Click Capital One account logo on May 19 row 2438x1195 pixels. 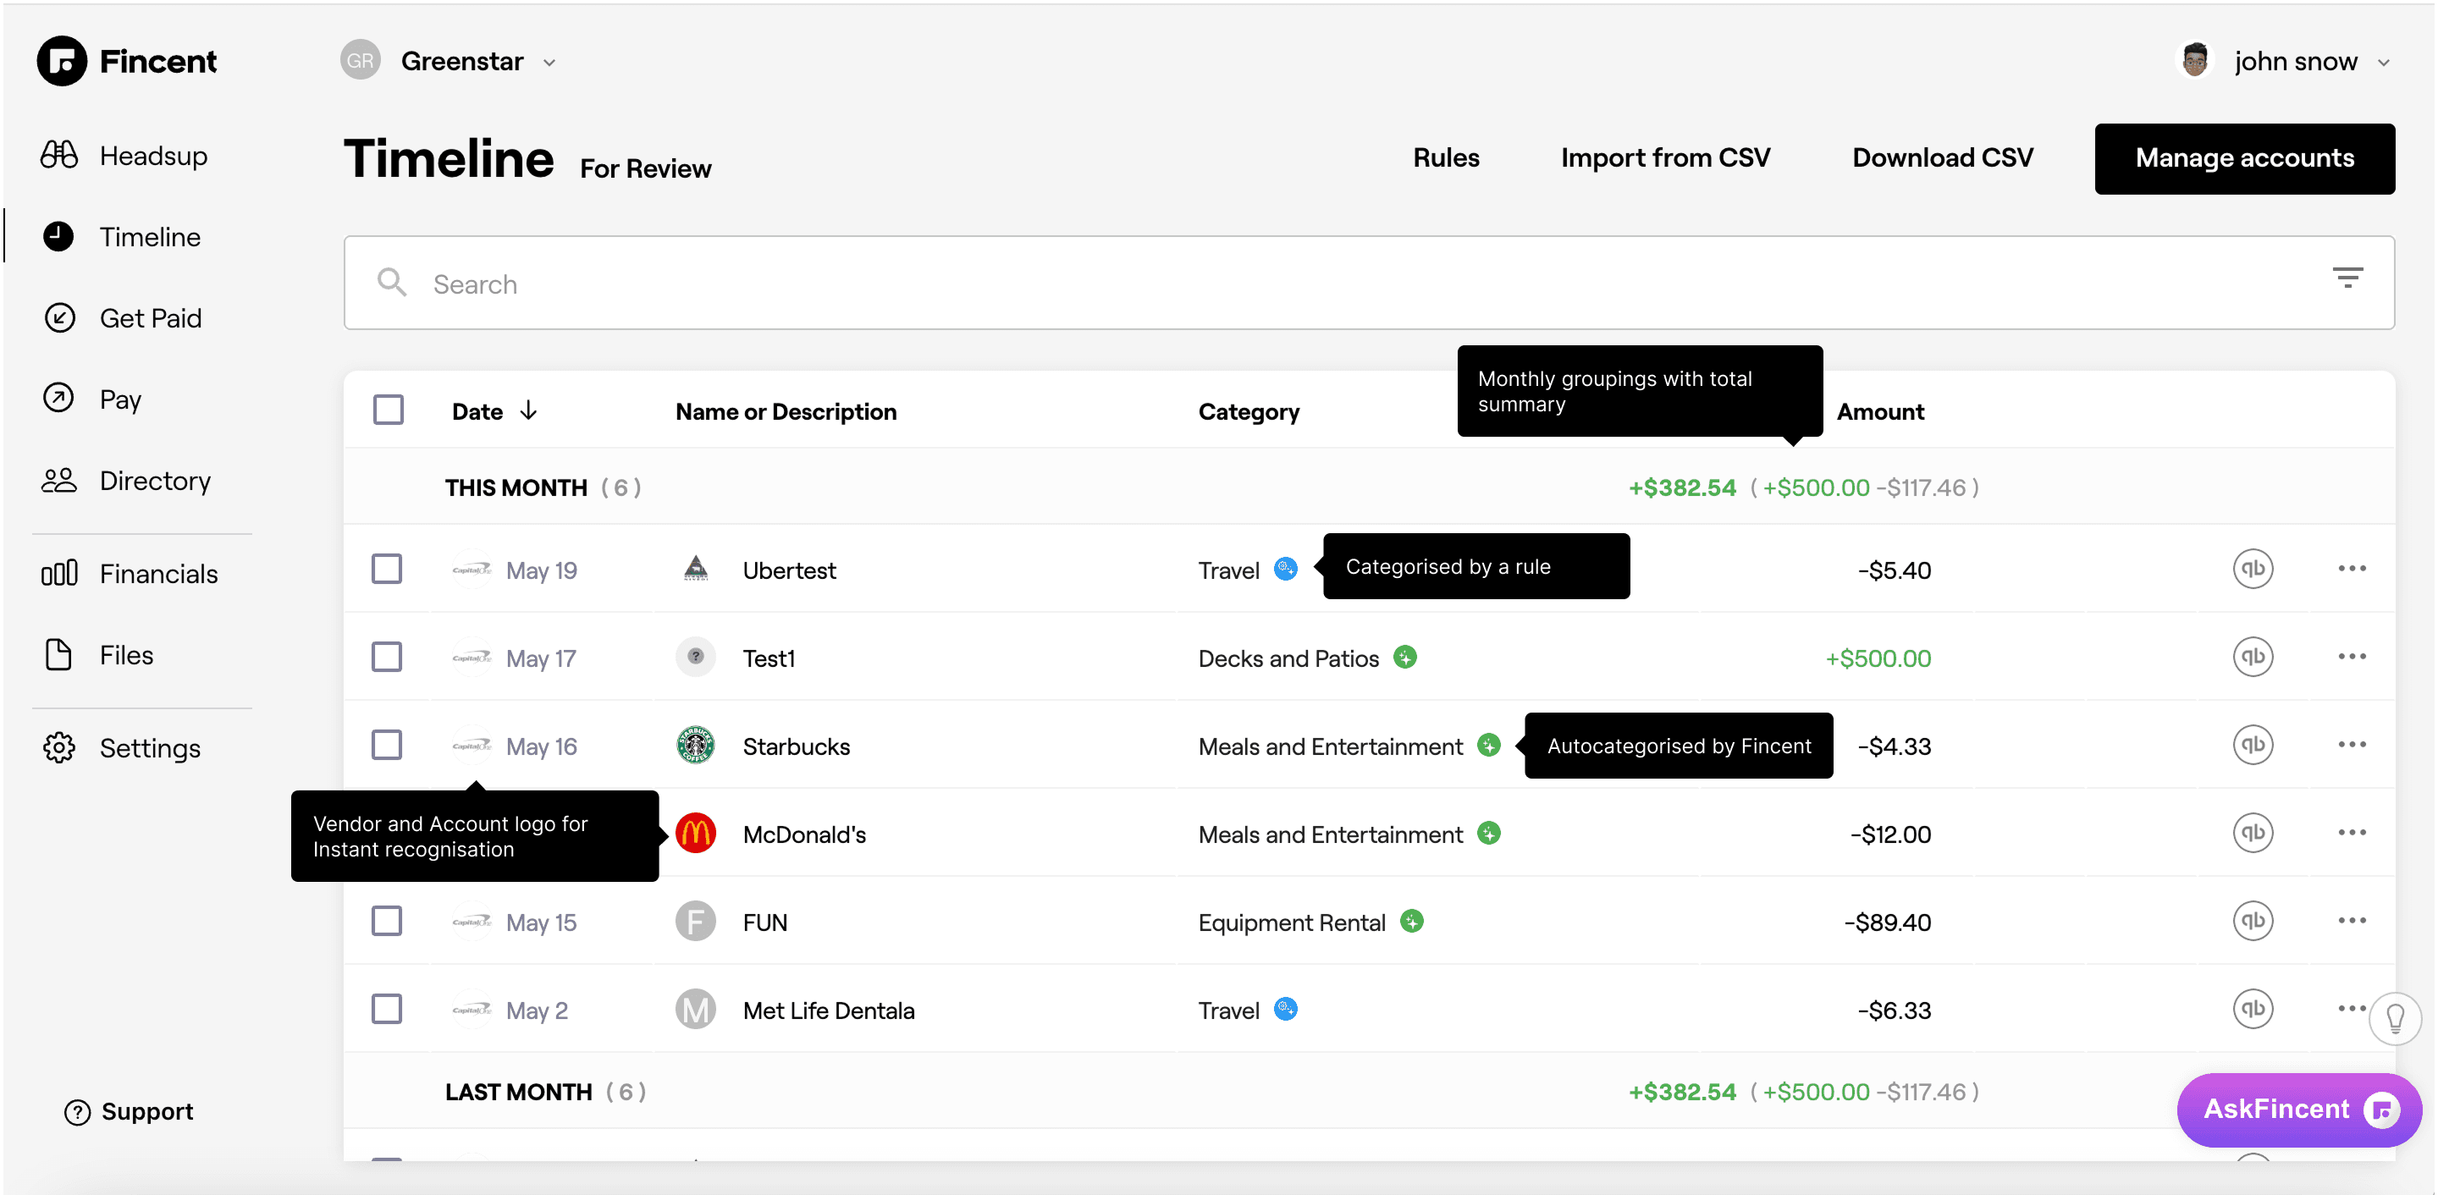[472, 570]
